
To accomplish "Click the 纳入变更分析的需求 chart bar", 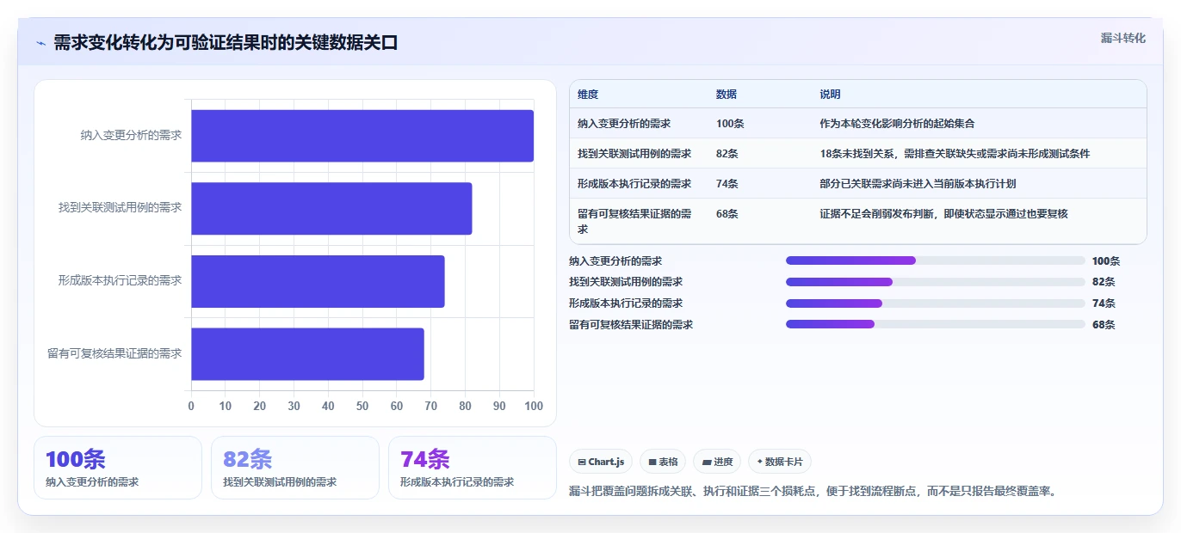I will [x=362, y=136].
